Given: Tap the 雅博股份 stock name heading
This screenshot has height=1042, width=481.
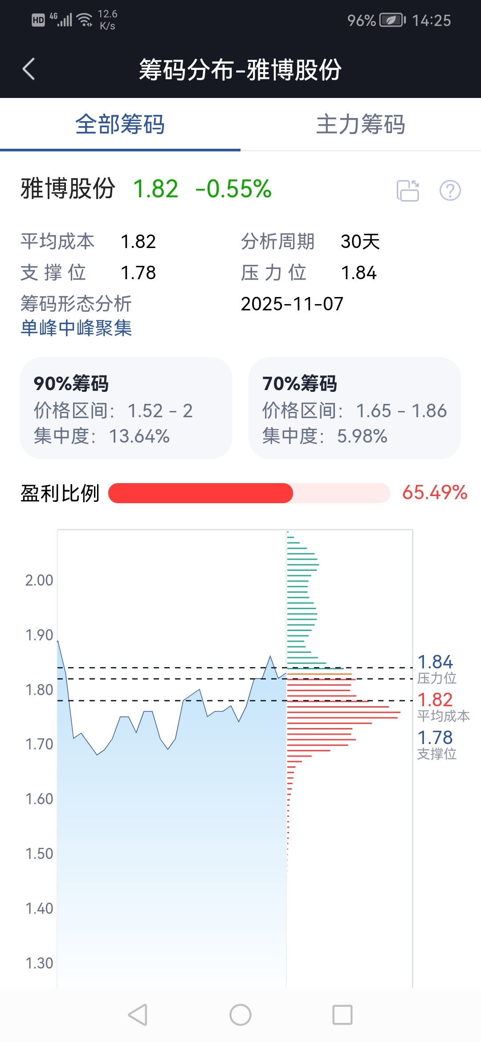Looking at the screenshot, I should click(x=68, y=189).
